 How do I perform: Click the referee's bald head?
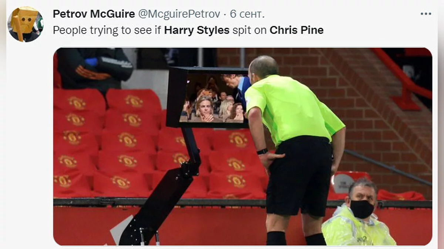[263, 67]
